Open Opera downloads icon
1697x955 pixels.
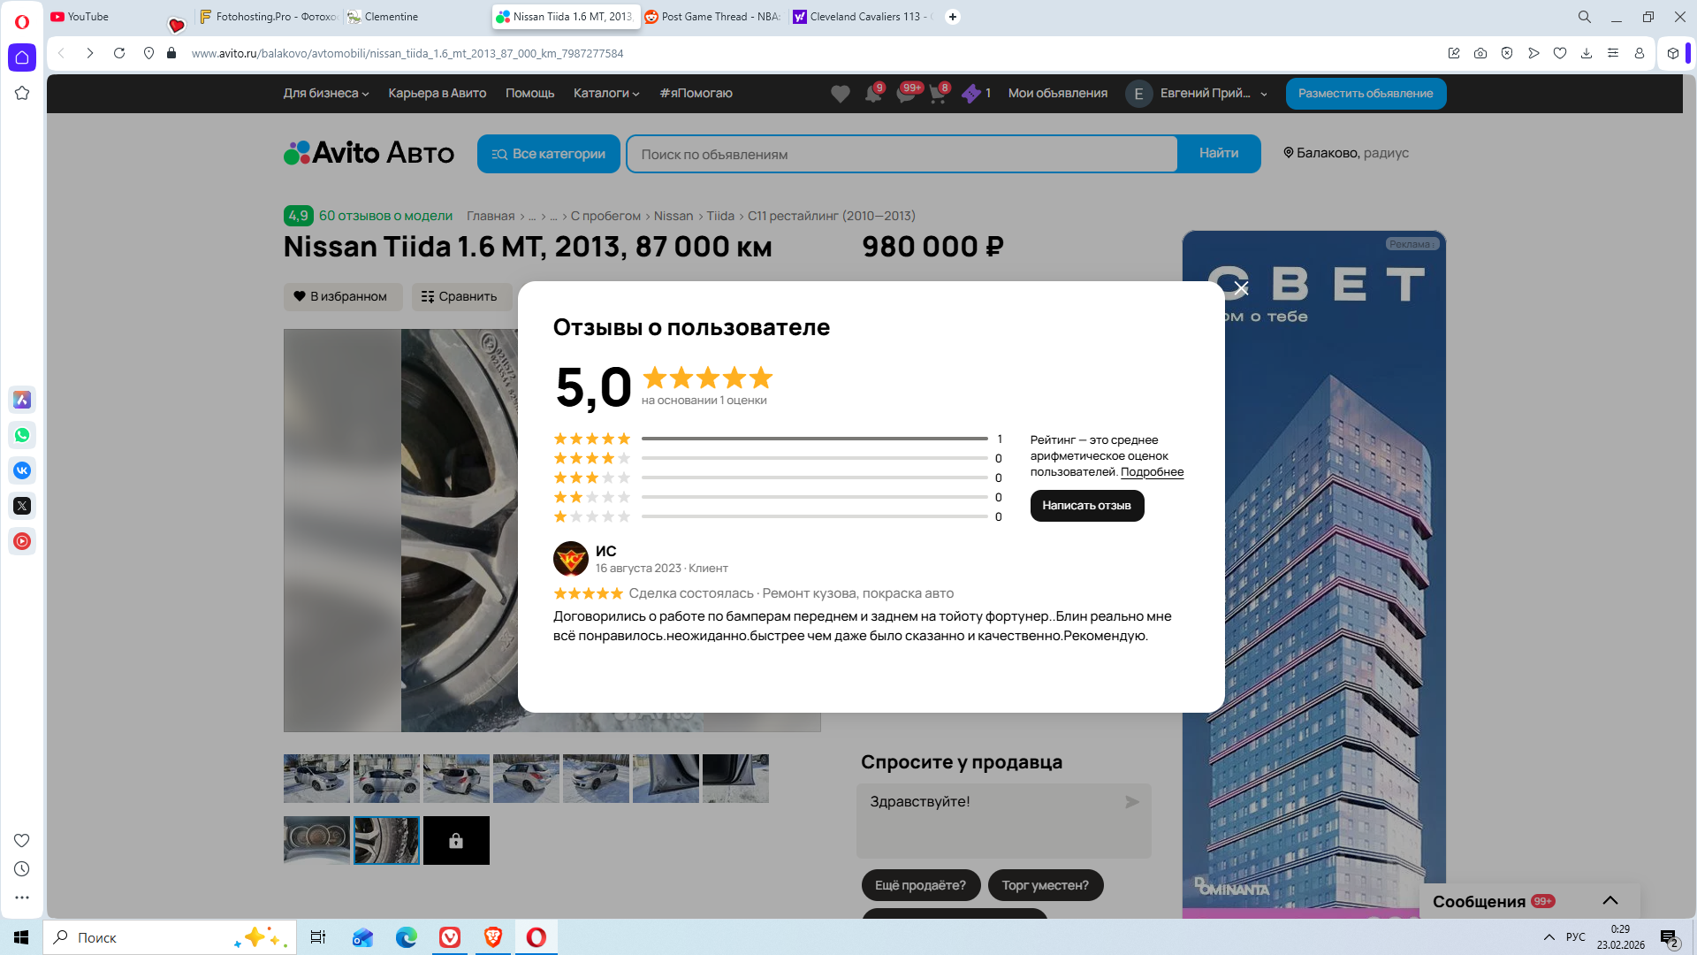(x=1587, y=53)
